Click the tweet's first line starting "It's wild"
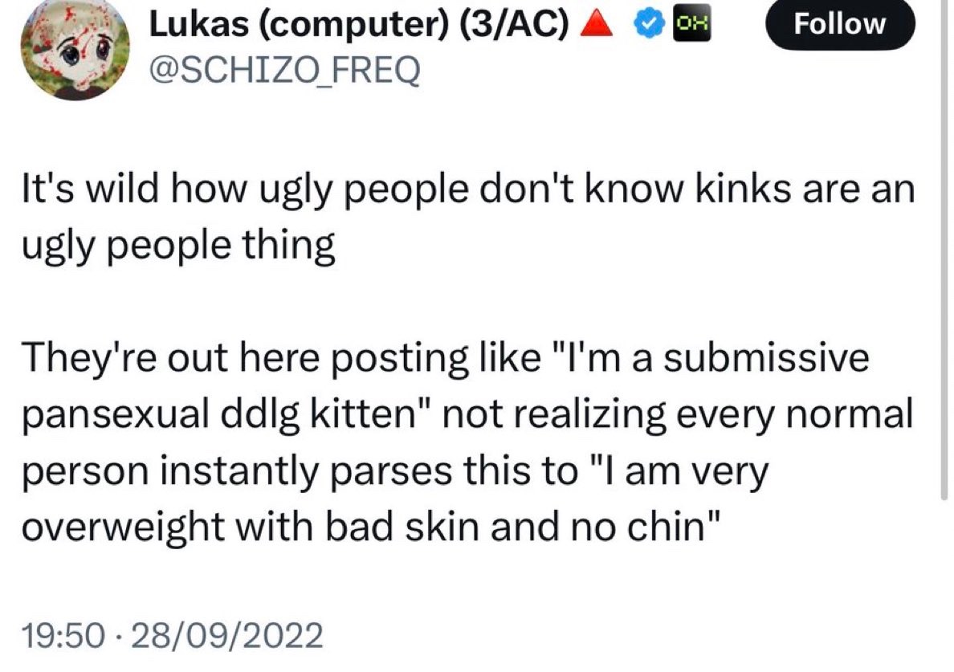The image size is (954, 672). [x=467, y=193]
